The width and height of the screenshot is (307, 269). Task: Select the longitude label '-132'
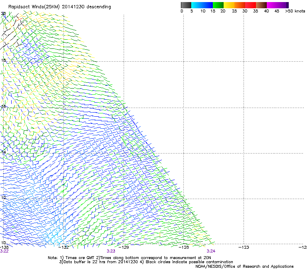pos(63,247)
